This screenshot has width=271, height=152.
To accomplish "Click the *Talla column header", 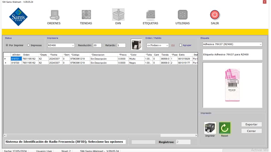I will tap(149, 55).
